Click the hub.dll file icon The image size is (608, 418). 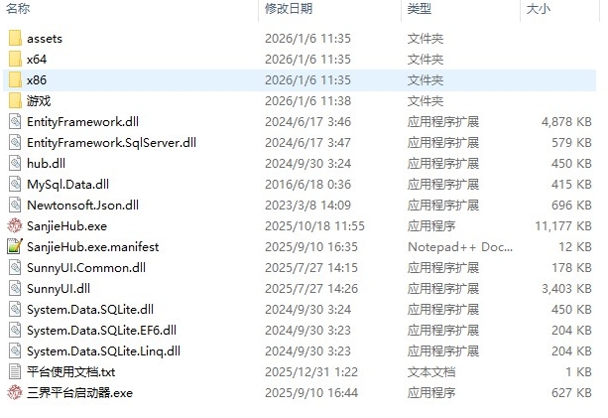coord(15,164)
